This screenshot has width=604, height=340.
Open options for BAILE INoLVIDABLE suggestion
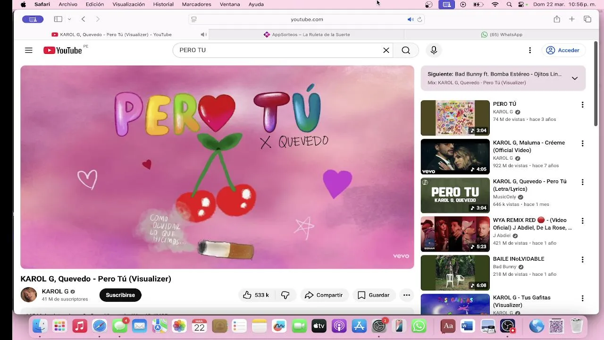pos(582,260)
